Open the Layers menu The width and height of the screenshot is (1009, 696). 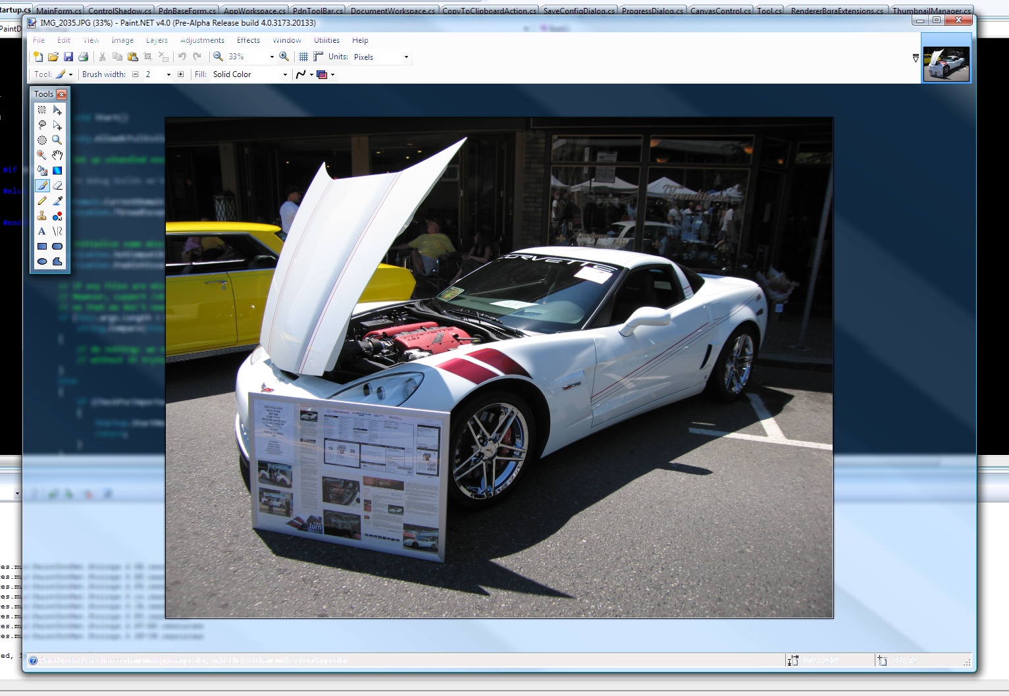pyautogui.click(x=157, y=40)
